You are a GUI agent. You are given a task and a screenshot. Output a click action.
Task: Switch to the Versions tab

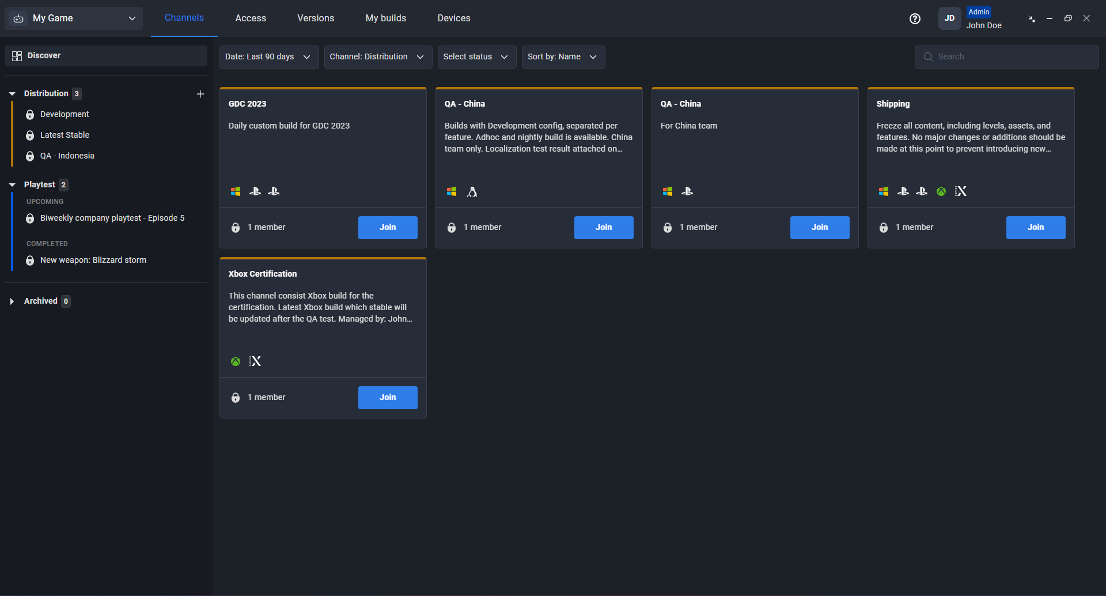[x=316, y=18]
